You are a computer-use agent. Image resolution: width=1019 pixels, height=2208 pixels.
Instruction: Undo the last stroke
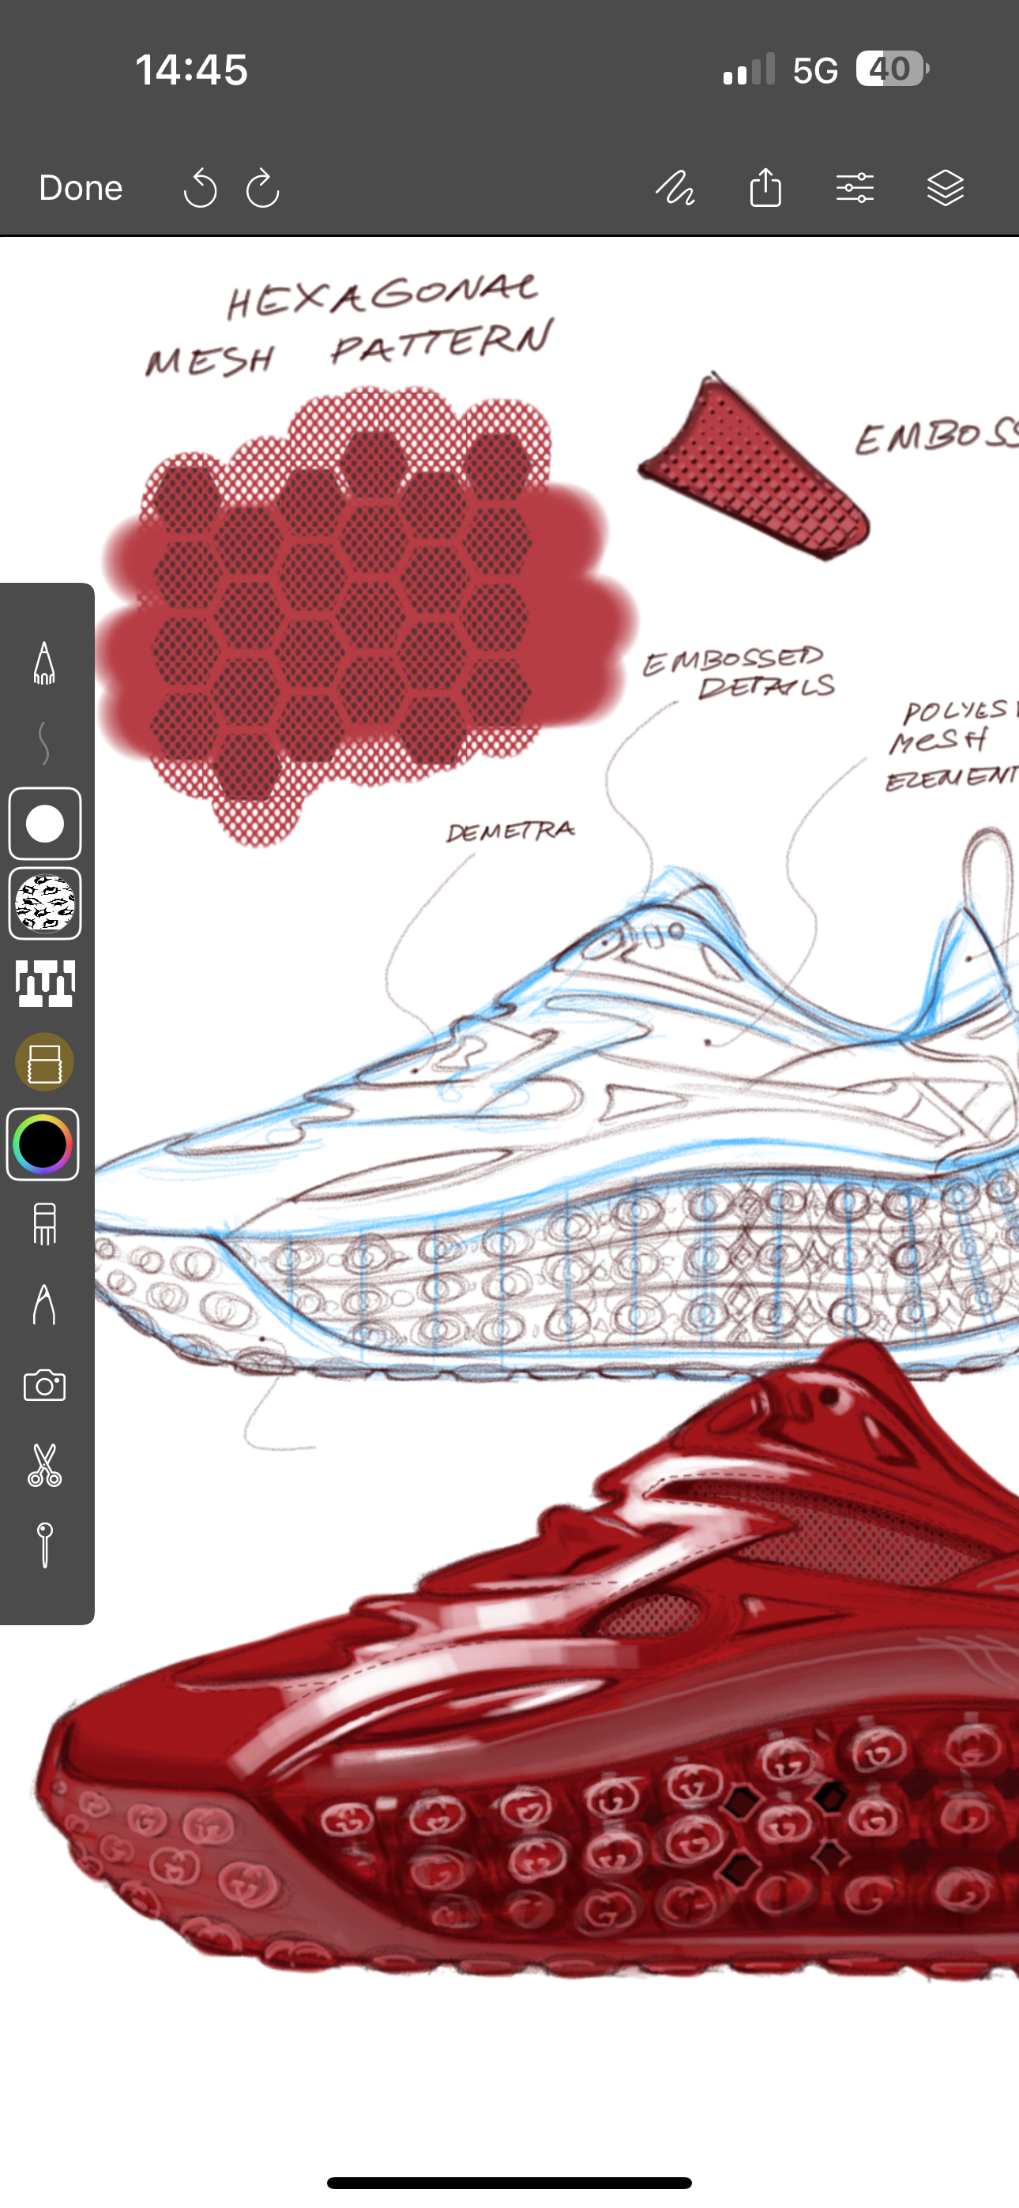[200, 188]
